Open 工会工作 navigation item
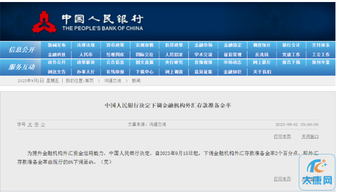338x193 pixels. point(321,55)
